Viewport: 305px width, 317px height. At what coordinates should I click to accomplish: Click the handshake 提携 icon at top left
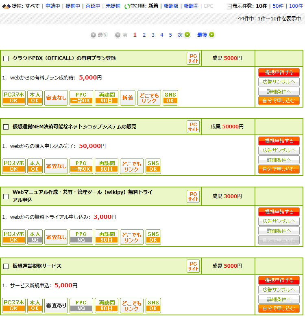[x=6, y=7]
